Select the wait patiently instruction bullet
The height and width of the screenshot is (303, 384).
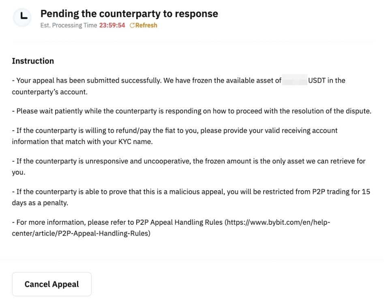(x=191, y=111)
